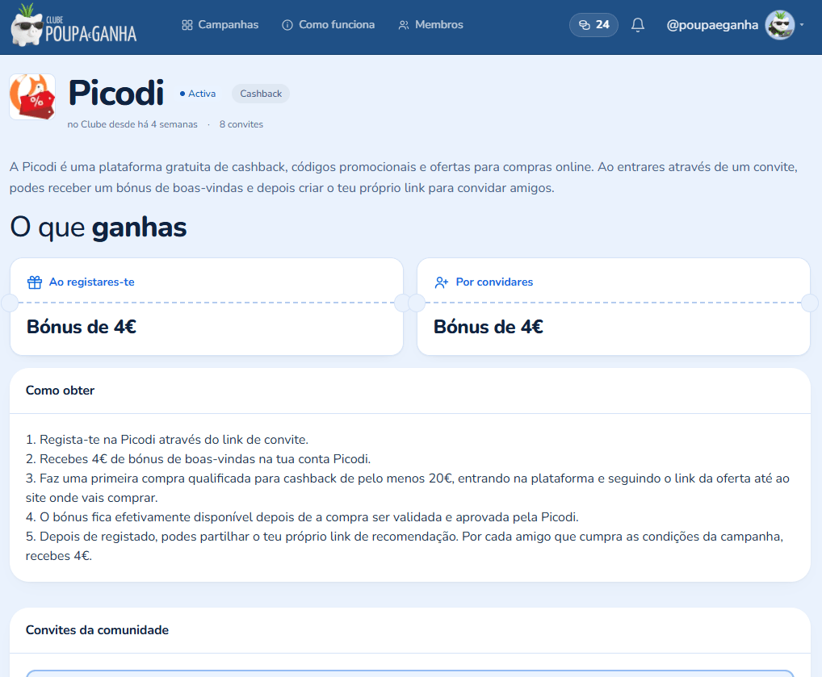The width and height of the screenshot is (822, 677).
Task: Click the '8 convites' text
Action: pos(241,124)
